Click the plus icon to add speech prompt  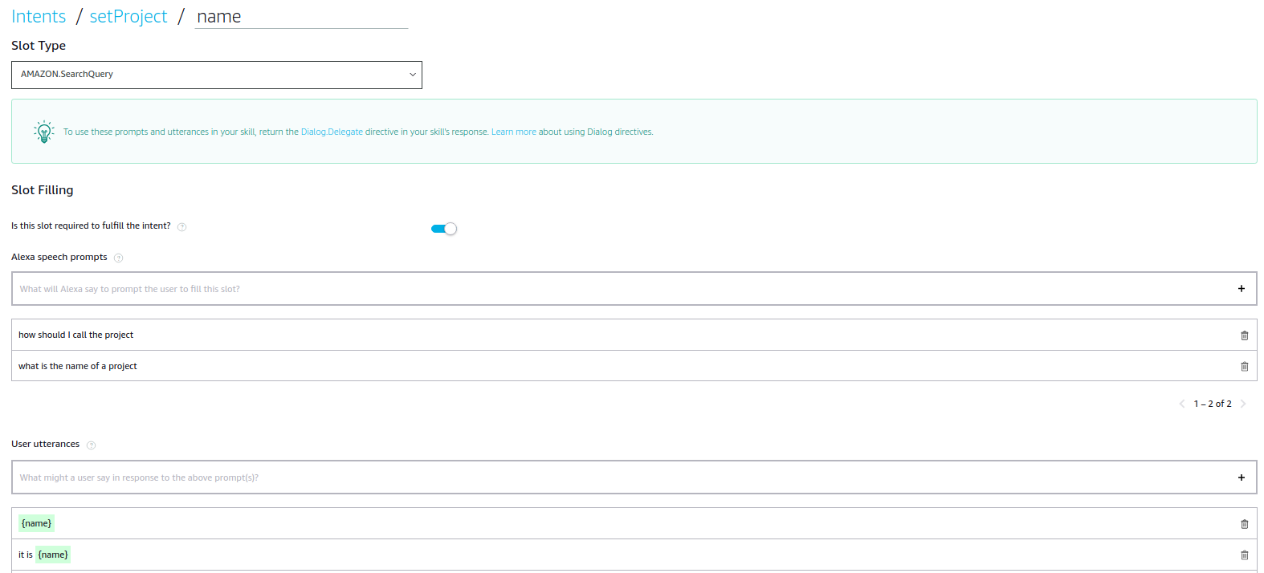1241,289
